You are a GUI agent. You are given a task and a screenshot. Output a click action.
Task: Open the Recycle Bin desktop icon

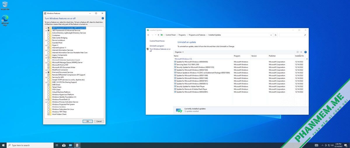5,6
